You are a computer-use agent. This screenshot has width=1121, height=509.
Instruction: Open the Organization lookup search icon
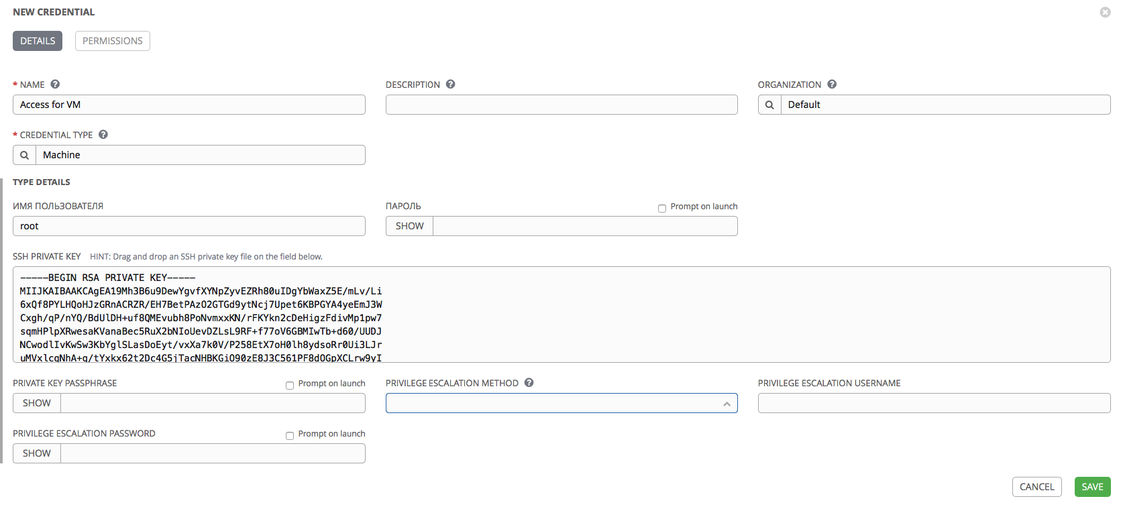point(769,105)
